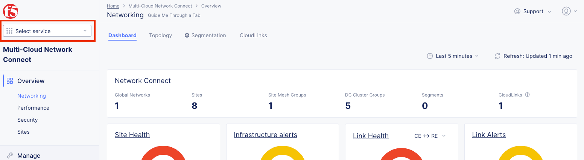Open Security under Overview
Image resolution: width=584 pixels, height=160 pixels.
[x=27, y=120]
